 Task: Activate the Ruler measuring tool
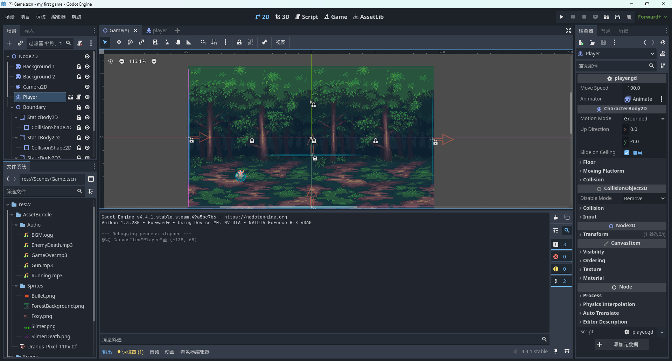pos(189,42)
